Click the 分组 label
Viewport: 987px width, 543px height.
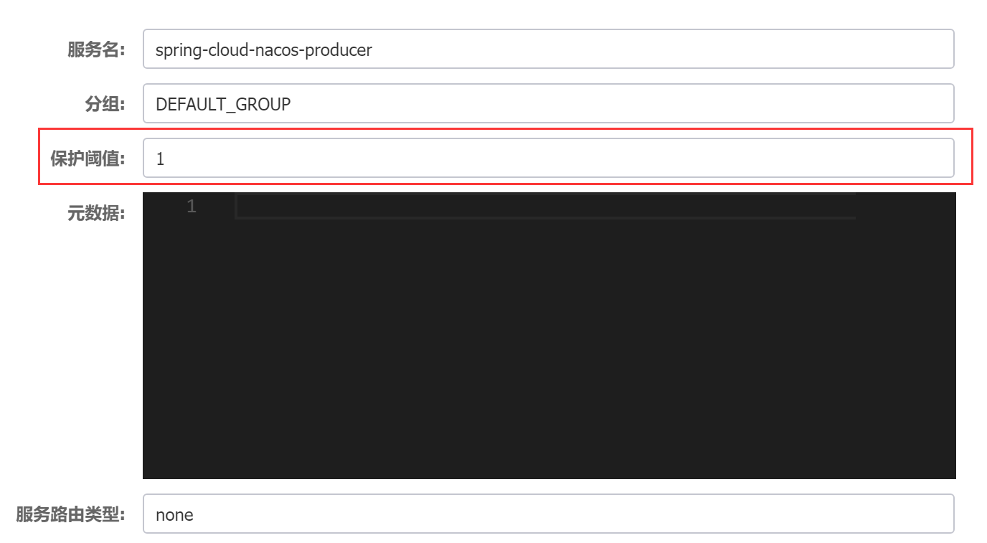pyautogui.click(x=105, y=104)
